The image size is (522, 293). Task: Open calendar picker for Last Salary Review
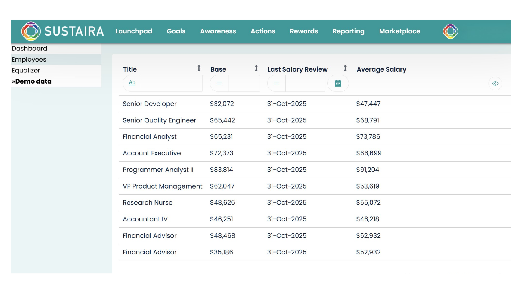[338, 83]
